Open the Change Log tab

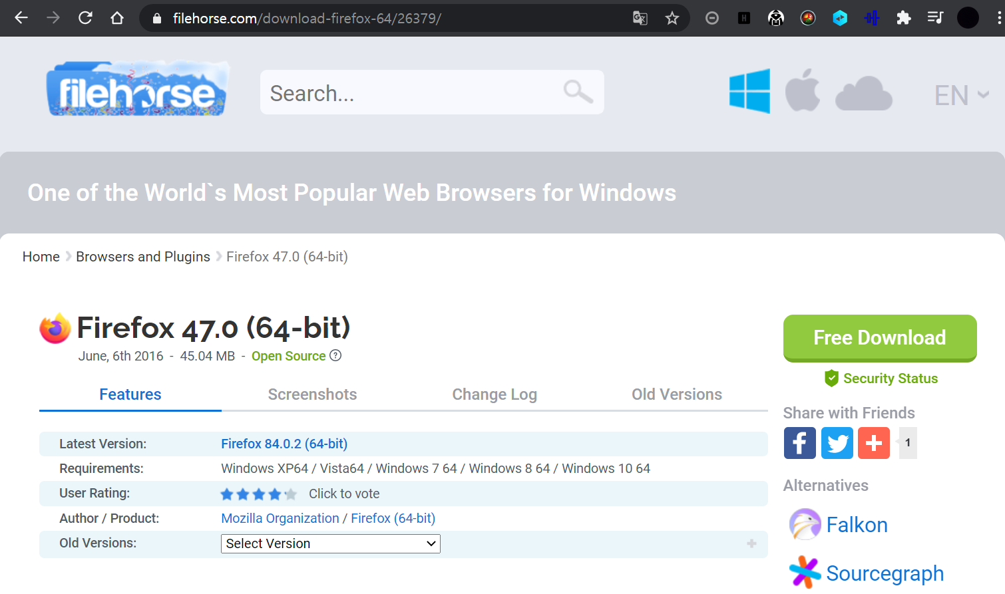point(495,394)
